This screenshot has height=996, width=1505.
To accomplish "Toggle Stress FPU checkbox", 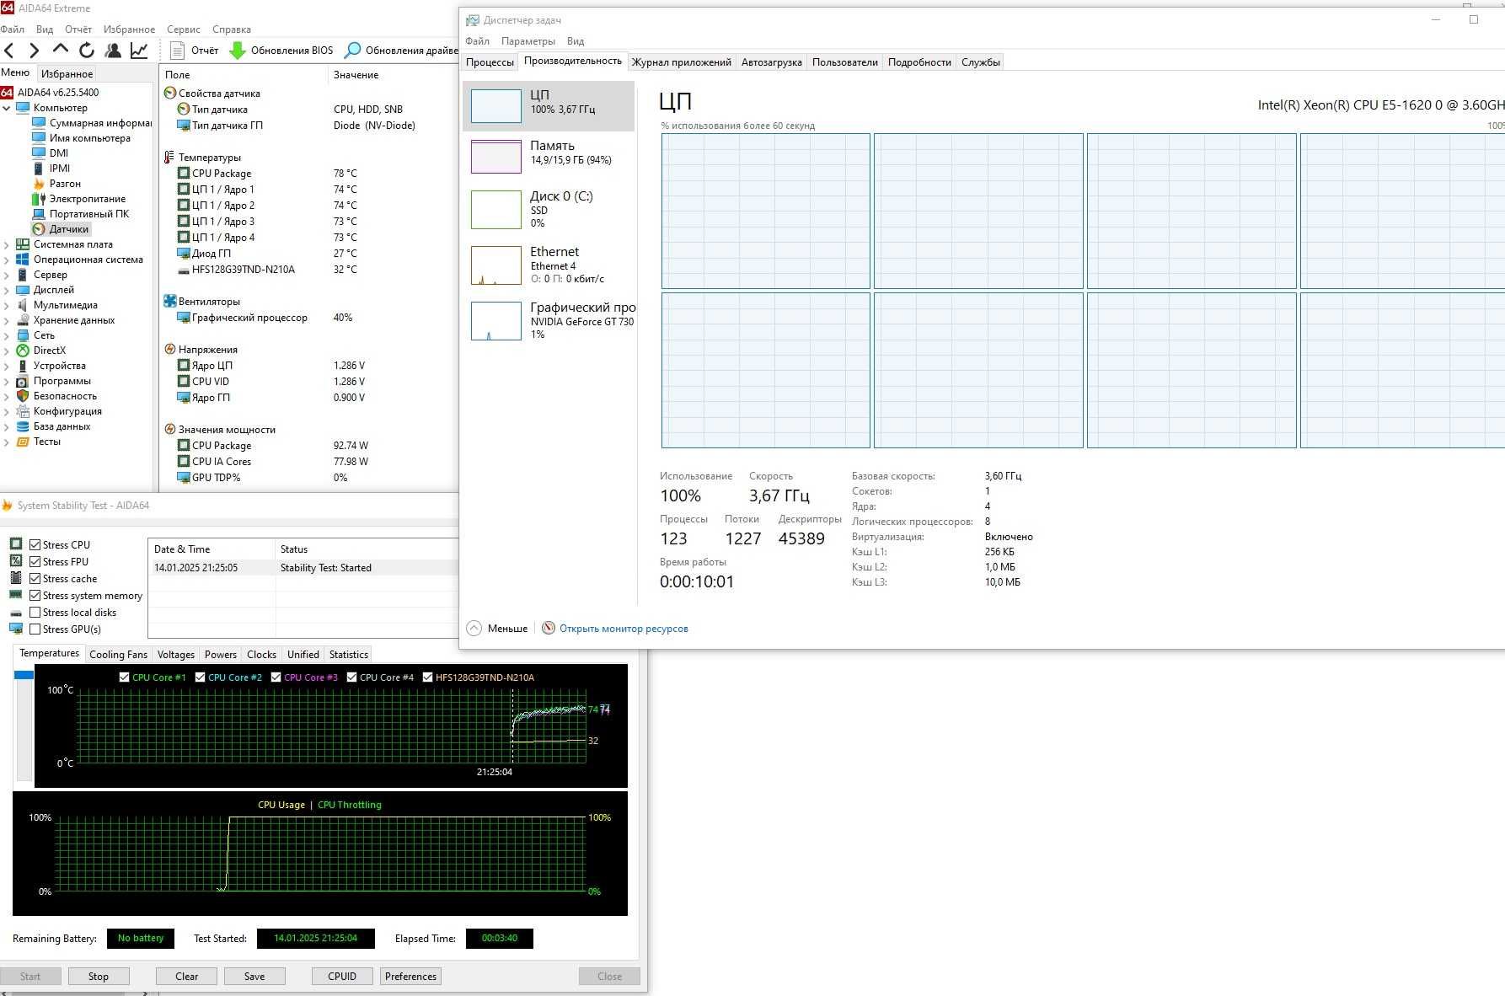I will [x=35, y=562].
